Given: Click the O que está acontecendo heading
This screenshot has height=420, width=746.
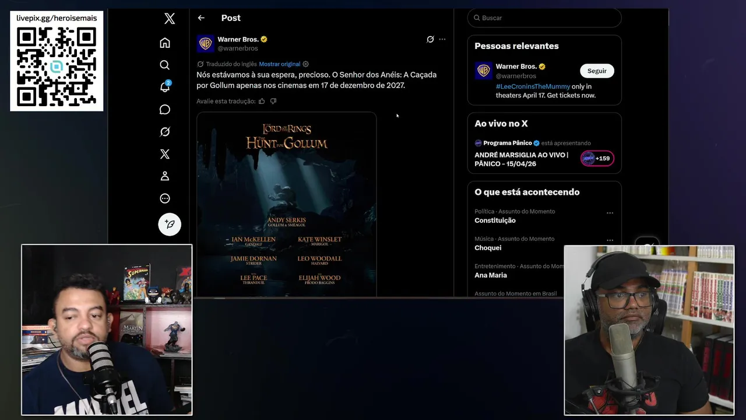Looking at the screenshot, I should [x=527, y=192].
